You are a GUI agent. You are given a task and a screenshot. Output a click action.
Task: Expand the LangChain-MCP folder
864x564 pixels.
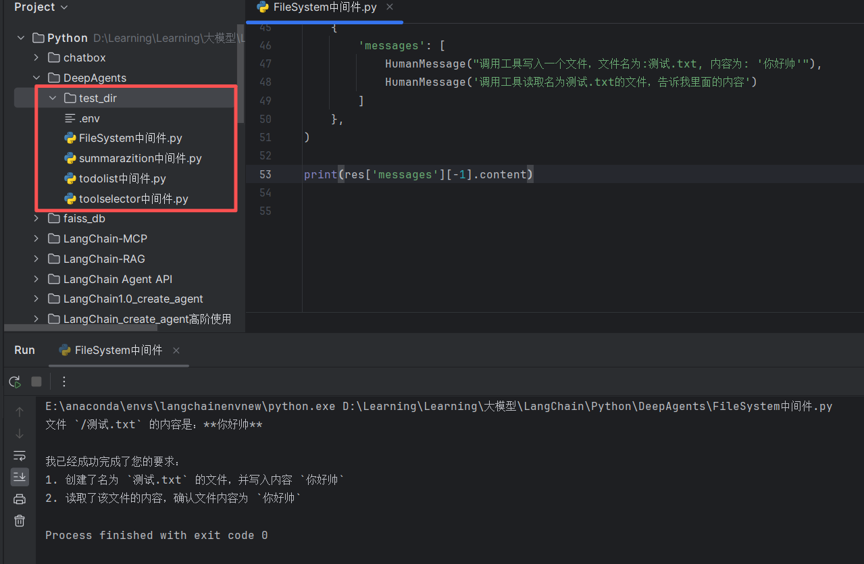coord(38,239)
